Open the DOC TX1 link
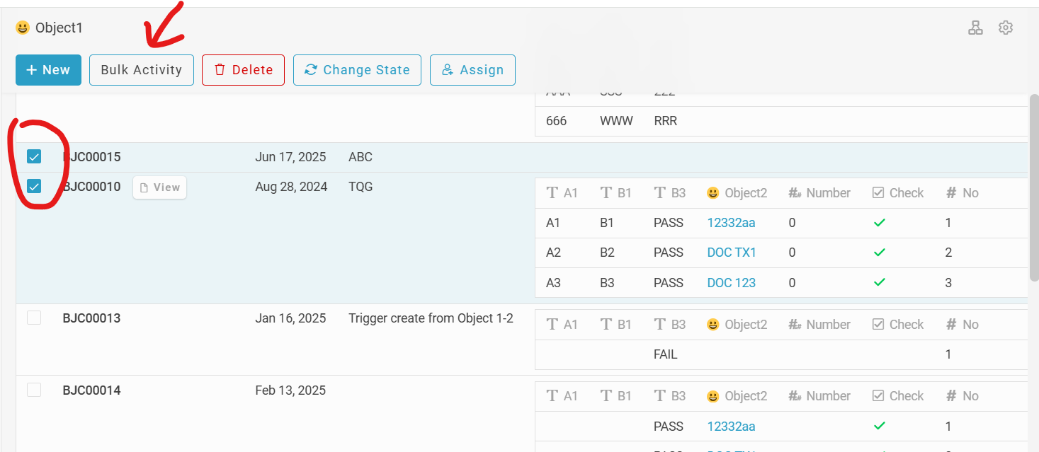The height and width of the screenshot is (452, 1039). [732, 253]
